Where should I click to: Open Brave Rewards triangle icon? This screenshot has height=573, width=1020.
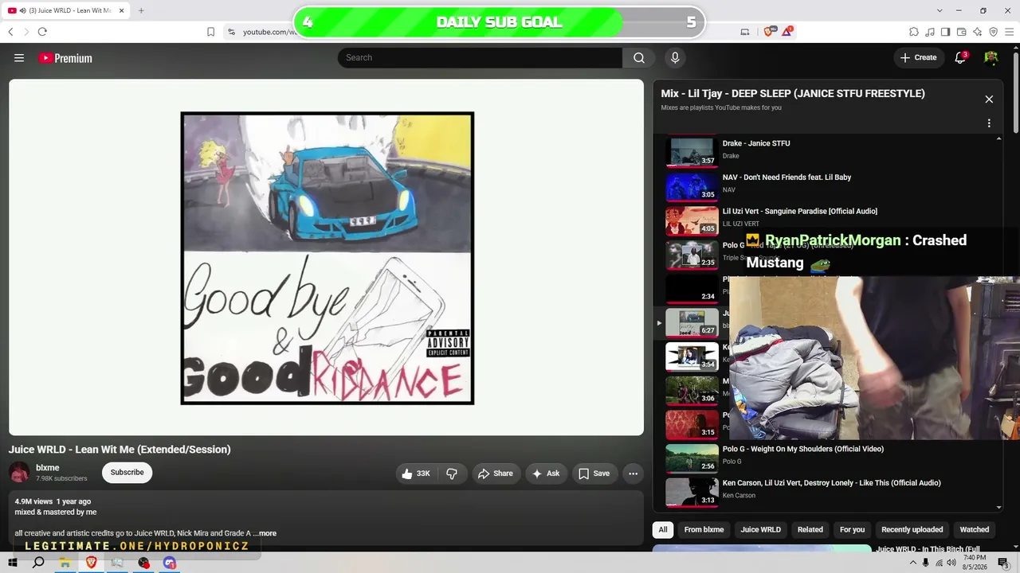tap(787, 32)
